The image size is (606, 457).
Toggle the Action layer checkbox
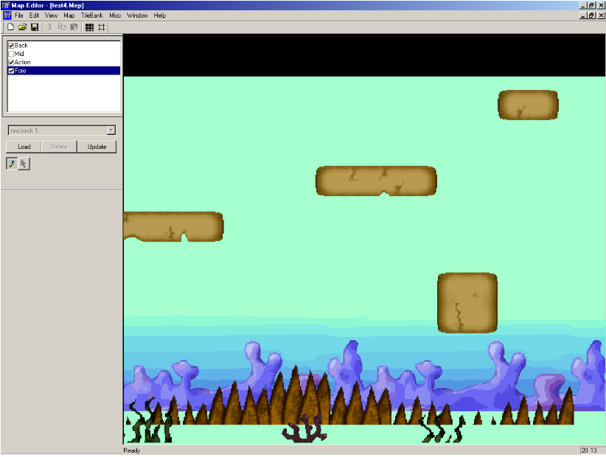coord(11,63)
